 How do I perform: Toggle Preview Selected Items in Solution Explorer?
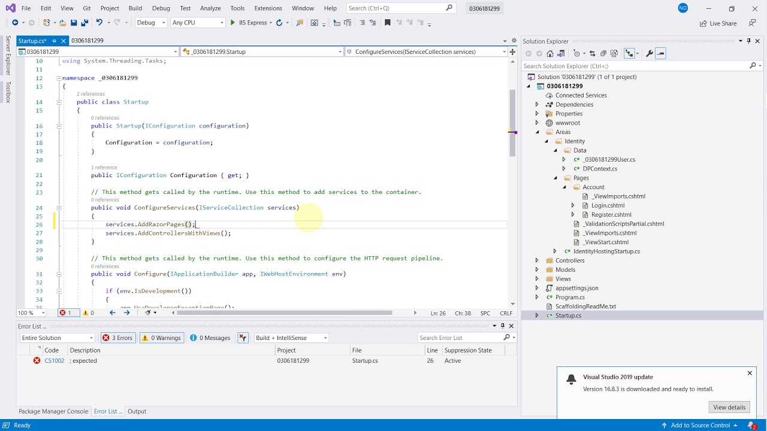[660, 53]
